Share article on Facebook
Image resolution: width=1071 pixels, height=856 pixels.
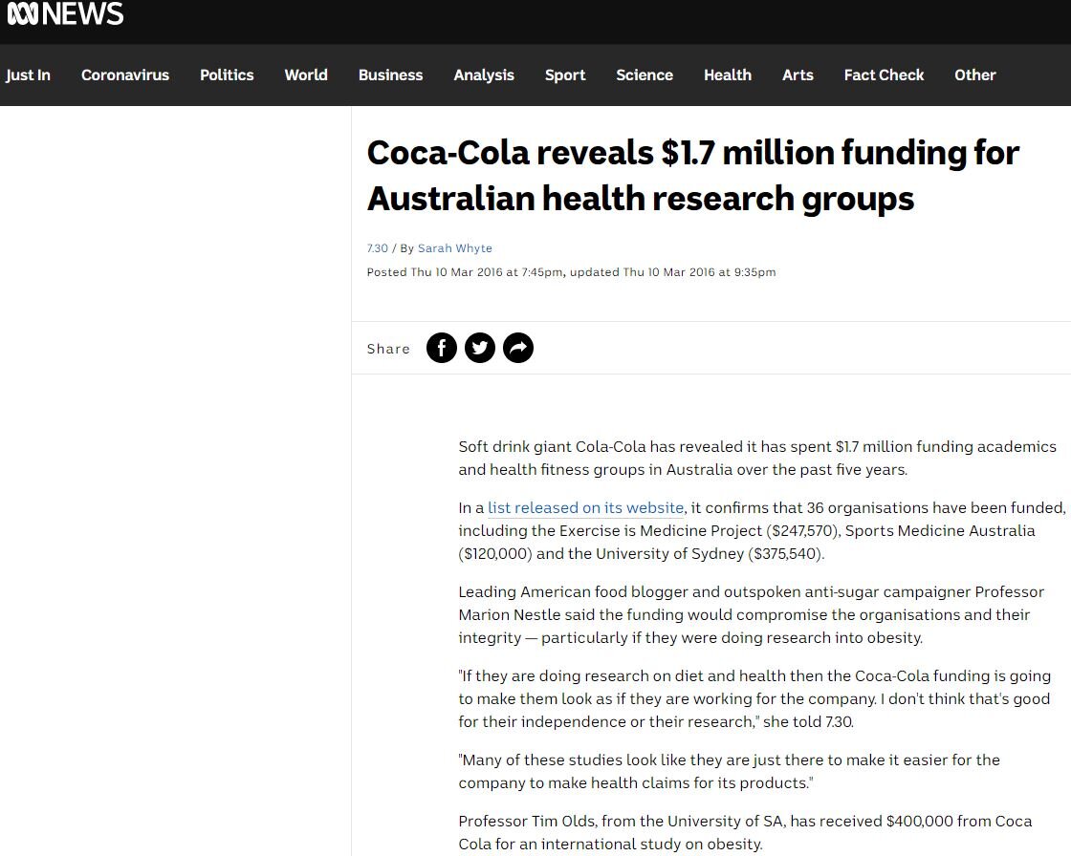441,348
